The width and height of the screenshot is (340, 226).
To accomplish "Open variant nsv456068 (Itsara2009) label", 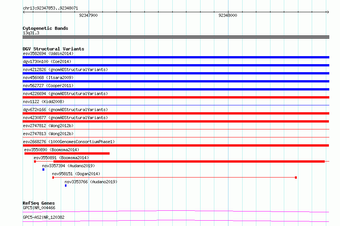I will [48, 77].
